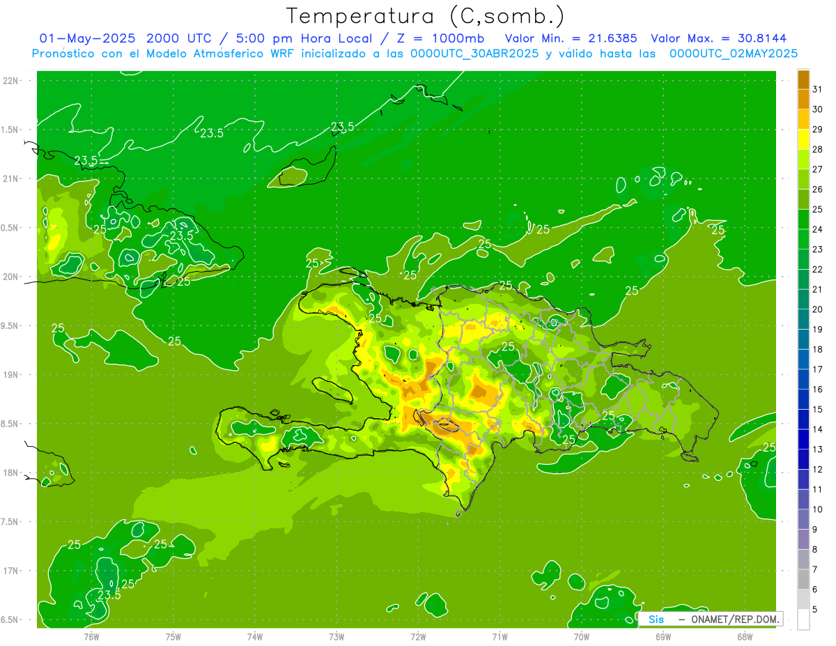Viewport: 836px width, 646px height.
Task: Click the "69W" longitude axis label
Action: click(663, 637)
